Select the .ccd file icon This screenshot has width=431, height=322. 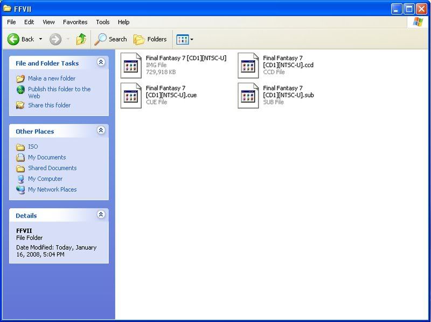(248, 66)
